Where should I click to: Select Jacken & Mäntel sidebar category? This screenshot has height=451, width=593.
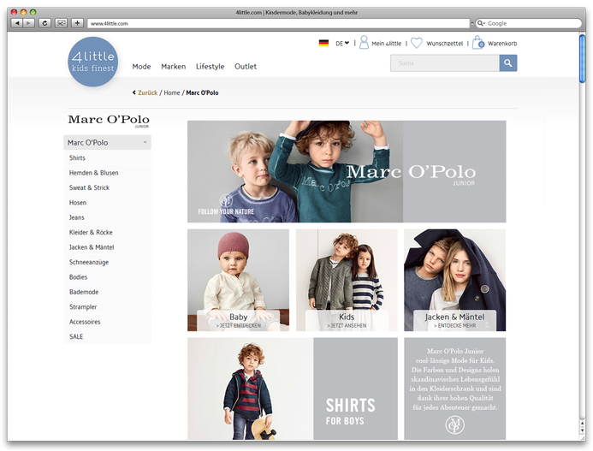point(108,247)
